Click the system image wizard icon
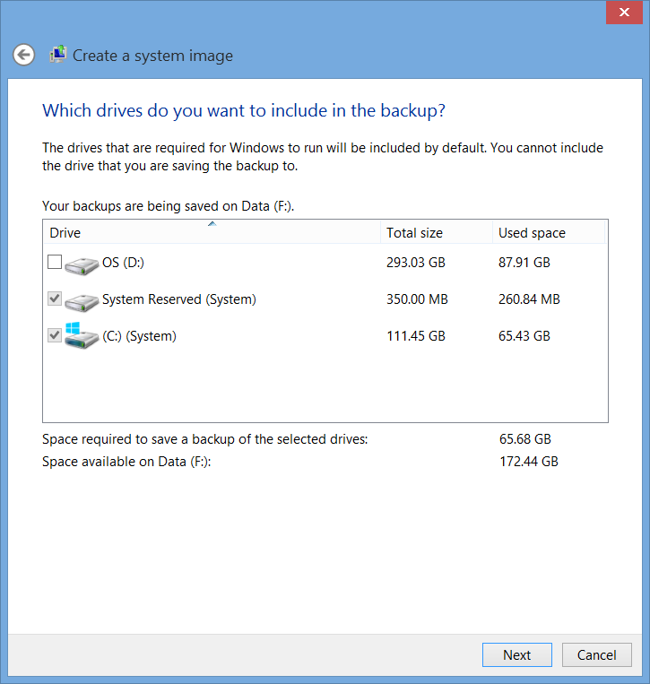The width and height of the screenshot is (650, 684). (x=58, y=55)
